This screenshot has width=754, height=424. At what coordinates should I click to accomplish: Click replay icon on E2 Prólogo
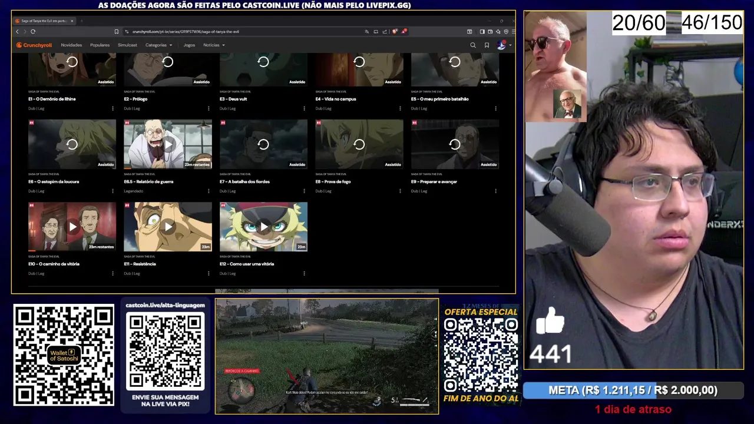pyautogui.click(x=168, y=62)
